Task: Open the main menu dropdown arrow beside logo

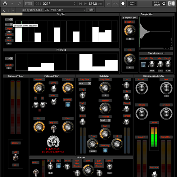Action: click(x=12, y=3)
